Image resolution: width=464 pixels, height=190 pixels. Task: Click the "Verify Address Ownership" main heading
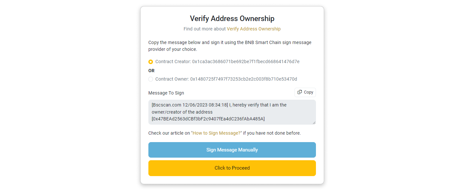point(232,18)
